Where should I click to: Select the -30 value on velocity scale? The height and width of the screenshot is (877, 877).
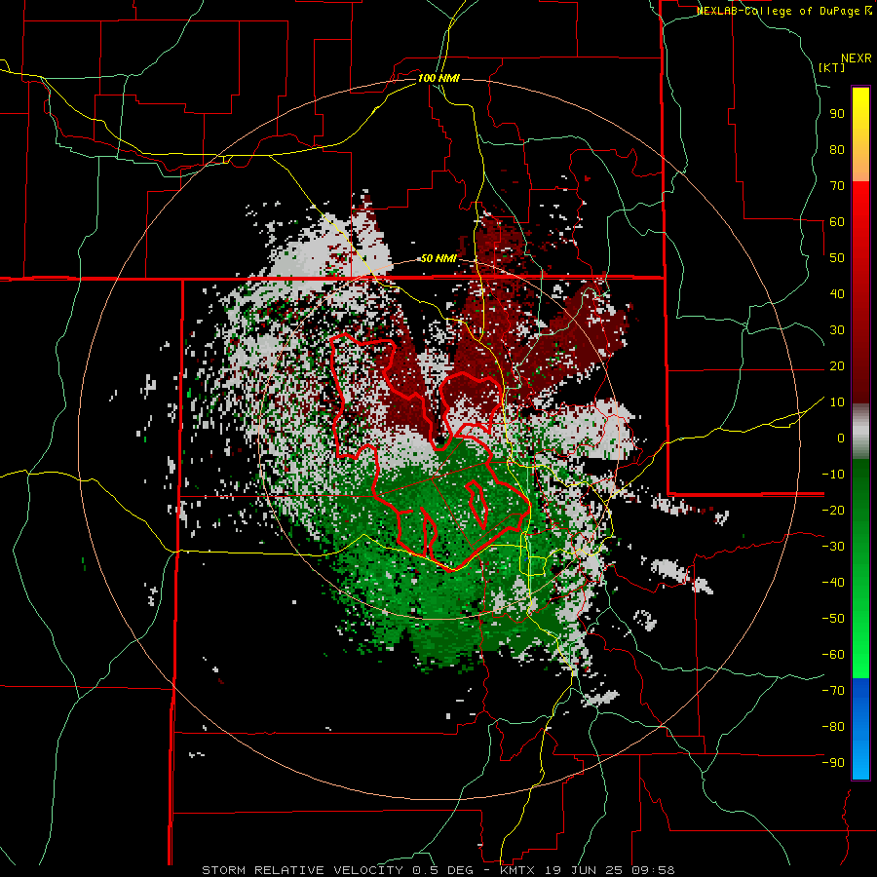click(x=833, y=547)
